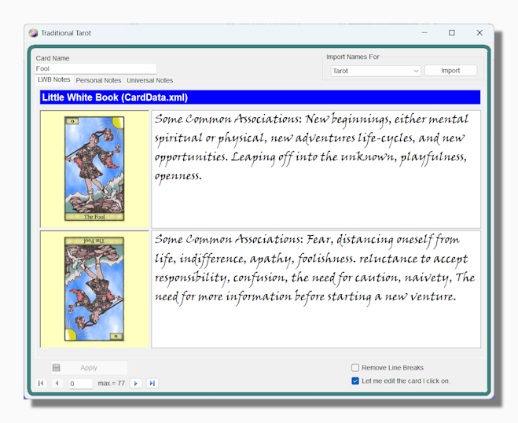Open the Universal Notes tab
Screen dimensions: 518x423
[149, 80]
